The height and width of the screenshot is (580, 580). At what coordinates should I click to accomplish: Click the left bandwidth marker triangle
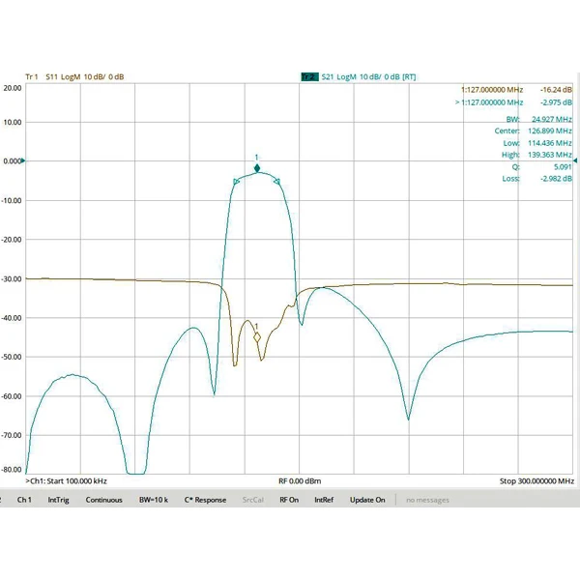tap(236, 182)
